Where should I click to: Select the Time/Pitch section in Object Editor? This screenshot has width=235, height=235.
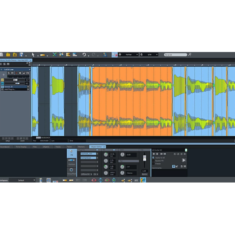pyautogui.click(x=72, y=172)
